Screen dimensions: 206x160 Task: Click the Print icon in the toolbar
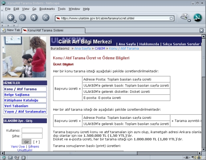(184, 16)
